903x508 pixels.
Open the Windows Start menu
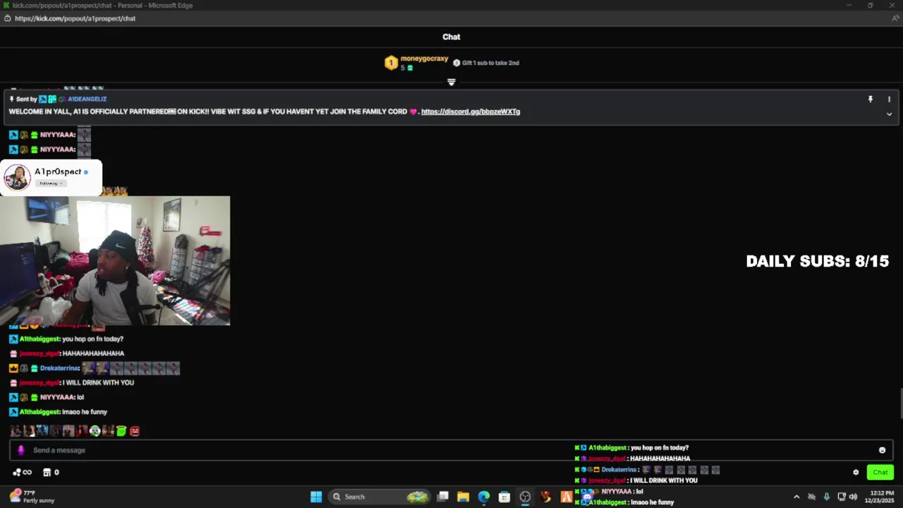tap(316, 497)
